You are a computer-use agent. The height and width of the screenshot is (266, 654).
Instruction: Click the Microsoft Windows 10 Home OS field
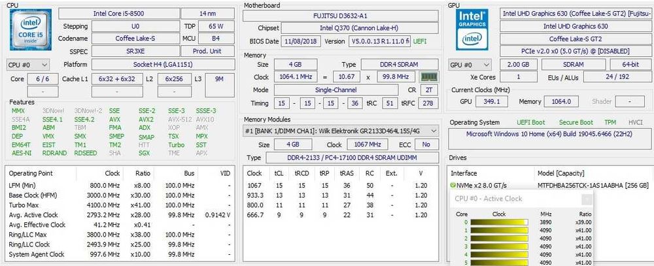click(549, 139)
